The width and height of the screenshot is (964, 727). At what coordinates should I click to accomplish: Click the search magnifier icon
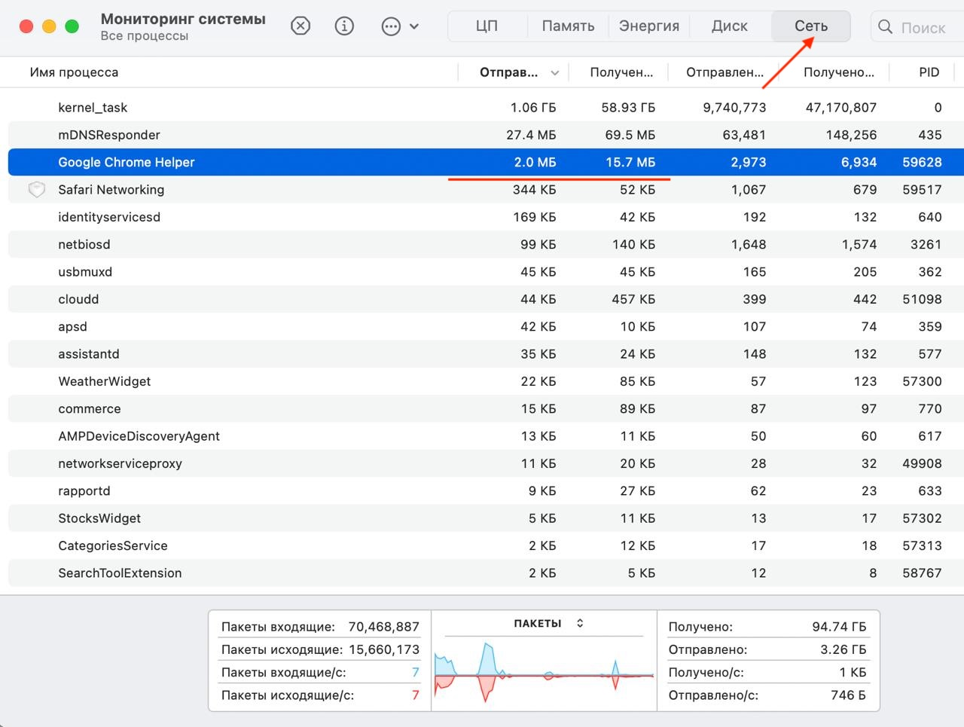(x=886, y=27)
